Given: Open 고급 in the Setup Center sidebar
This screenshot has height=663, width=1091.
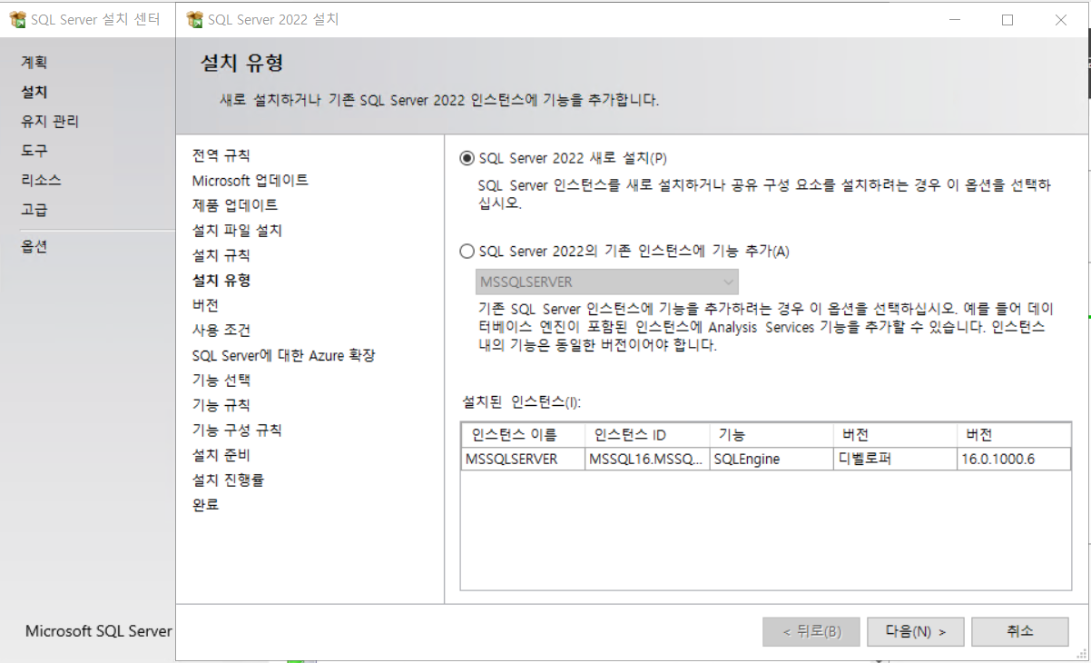Looking at the screenshot, I should 34,209.
